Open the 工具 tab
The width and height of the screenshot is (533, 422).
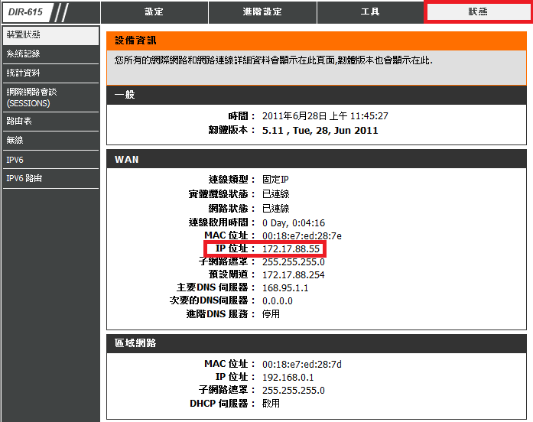370,12
